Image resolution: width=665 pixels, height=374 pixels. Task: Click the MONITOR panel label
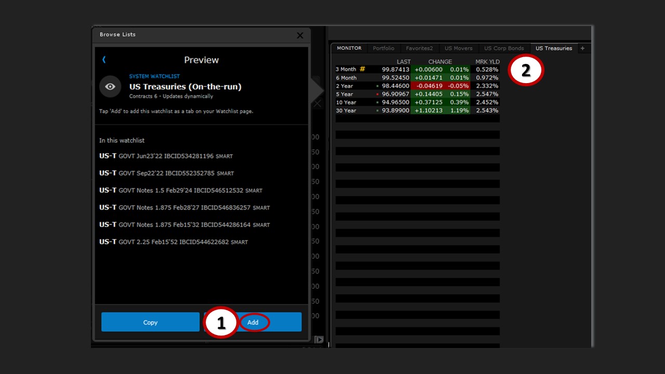tap(349, 48)
